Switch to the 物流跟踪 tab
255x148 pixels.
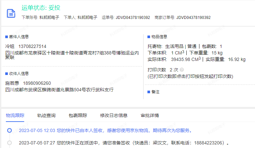coord(15,115)
